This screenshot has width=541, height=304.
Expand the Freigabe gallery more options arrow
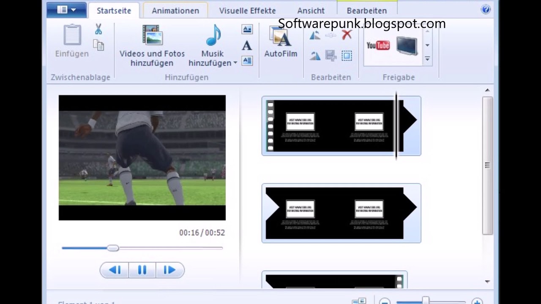tap(427, 59)
